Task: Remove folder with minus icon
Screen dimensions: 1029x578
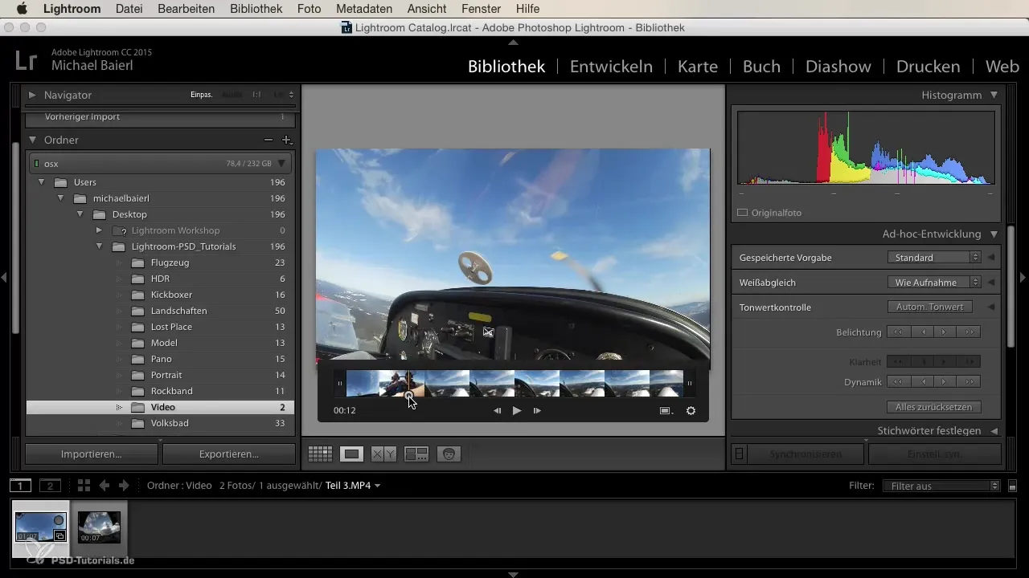Action: [269, 140]
